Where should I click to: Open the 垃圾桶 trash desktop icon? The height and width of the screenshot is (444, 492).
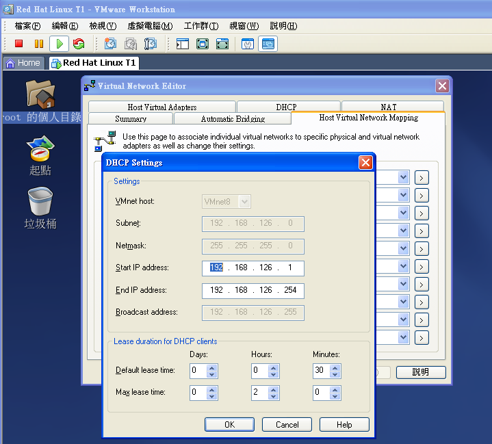40,201
